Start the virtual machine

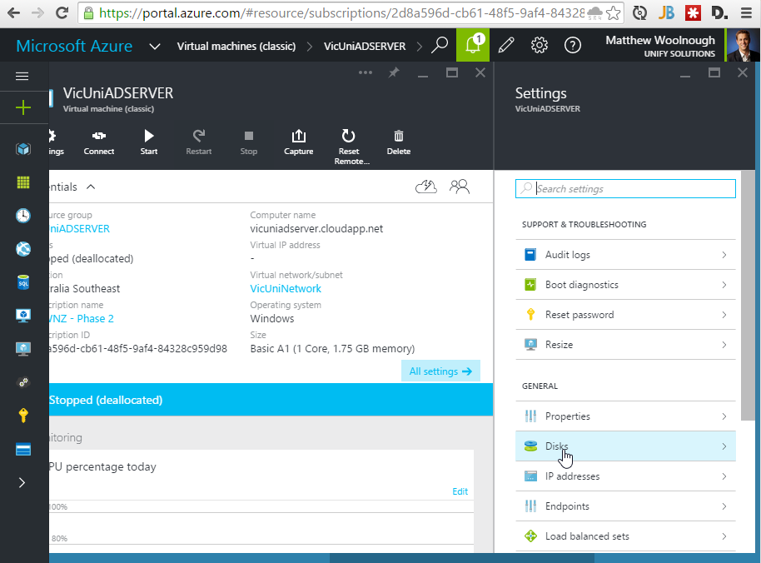(149, 142)
